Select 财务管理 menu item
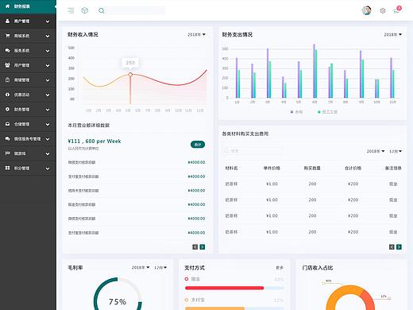The width and height of the screenshot is (413, 310). 28,109
